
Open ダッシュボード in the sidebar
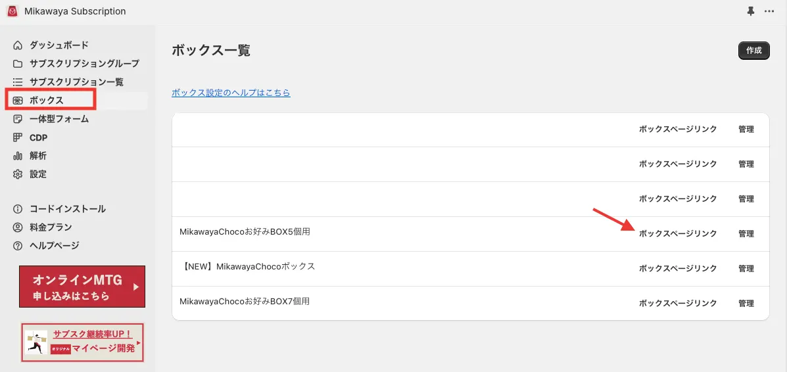coord(59,45)
